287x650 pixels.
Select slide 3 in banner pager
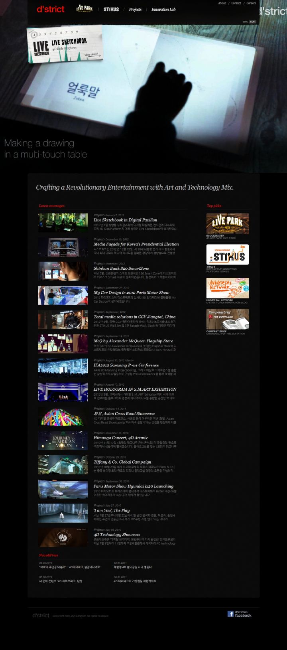pyautogui.click(x=45, y=34)
